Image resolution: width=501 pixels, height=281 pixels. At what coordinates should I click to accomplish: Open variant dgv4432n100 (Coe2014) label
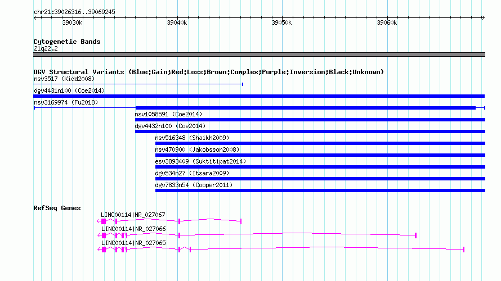170,126
